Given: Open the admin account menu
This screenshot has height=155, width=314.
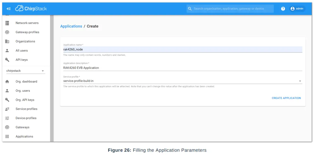Looking at the screenshot, I should [x=297, y=9].
